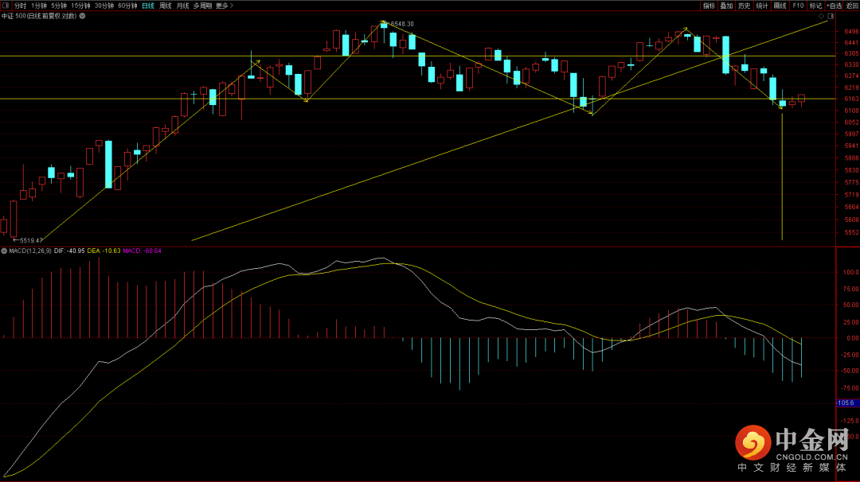Switch to 分时 intraday view
Image resolution: width=860 pixels, height=482 pixels.
coord(20,6)
